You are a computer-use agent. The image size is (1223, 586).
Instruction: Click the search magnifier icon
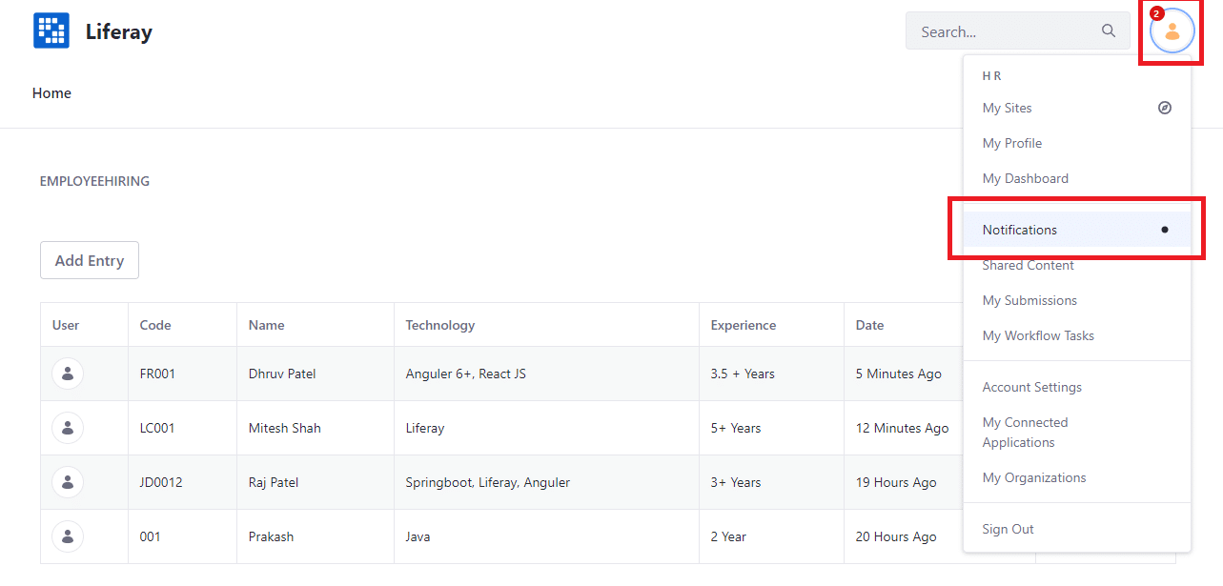(x=1109, y=30)
